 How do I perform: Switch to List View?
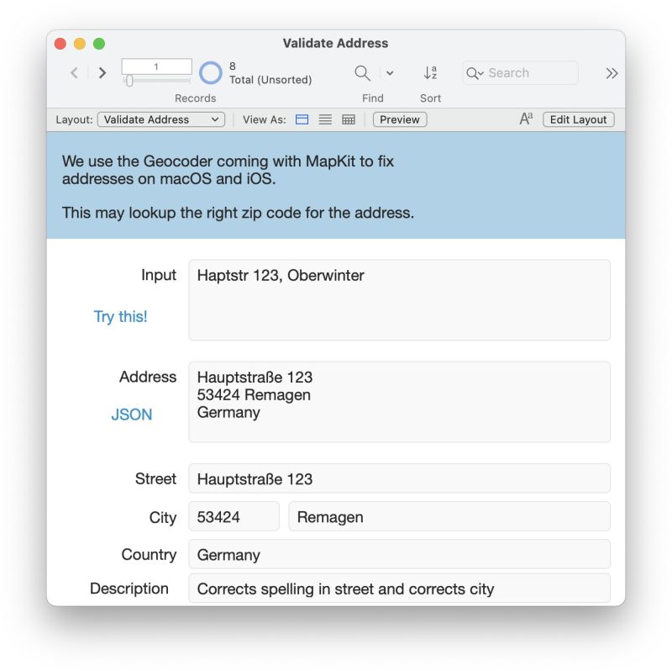324,119
